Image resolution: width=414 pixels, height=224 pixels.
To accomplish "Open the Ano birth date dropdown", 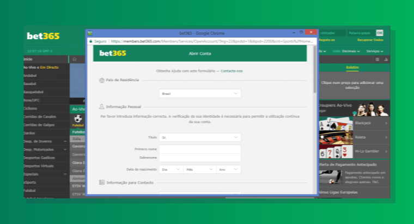I will pyautogui.click(x=229, y=169).
